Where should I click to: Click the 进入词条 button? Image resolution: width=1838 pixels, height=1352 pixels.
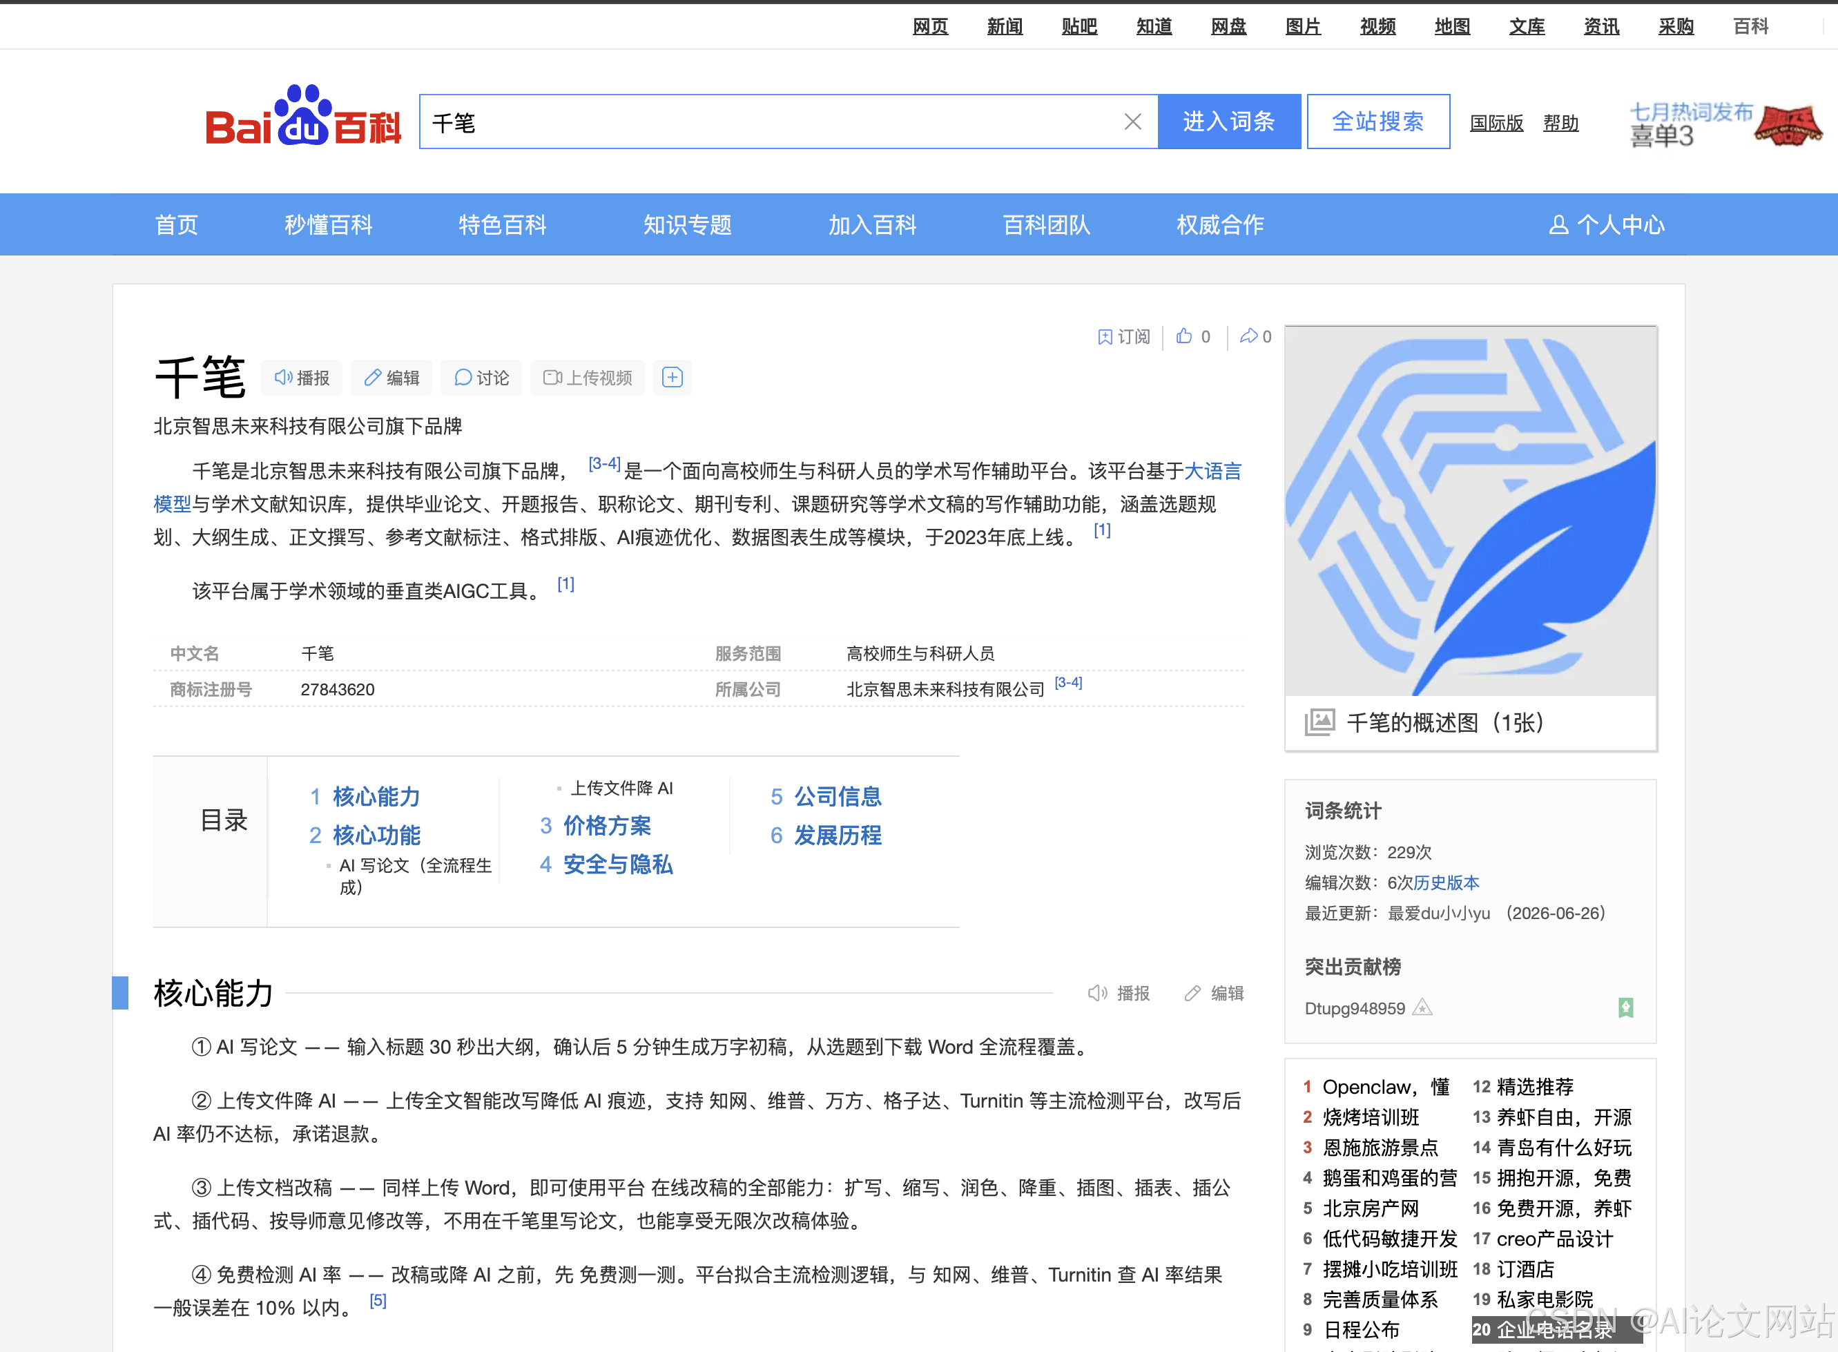(x=1229, y=122)
